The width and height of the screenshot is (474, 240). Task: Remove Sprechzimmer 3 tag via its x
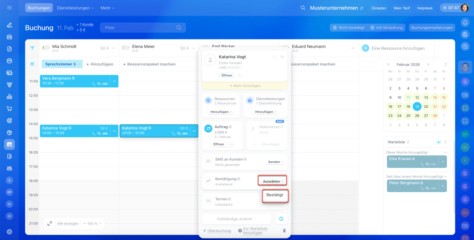(79, 64)
